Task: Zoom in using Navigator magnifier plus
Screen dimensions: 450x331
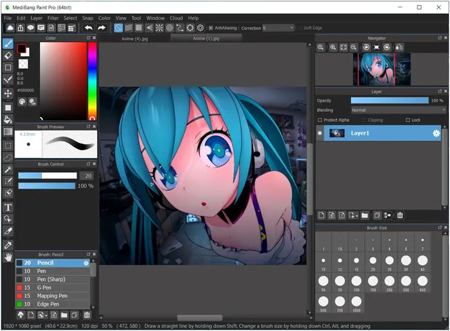Action: 333,47
